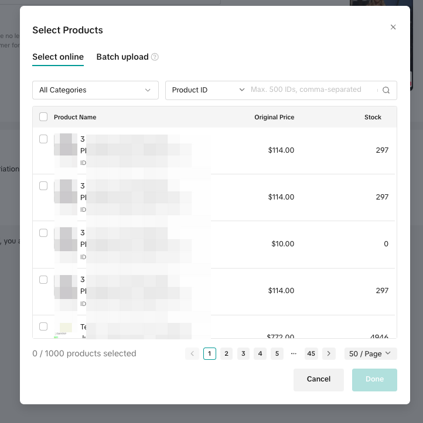Screen dimensions: 423x423
Task: Close the Select Products dialog
Action: click(x=393, y=27)
